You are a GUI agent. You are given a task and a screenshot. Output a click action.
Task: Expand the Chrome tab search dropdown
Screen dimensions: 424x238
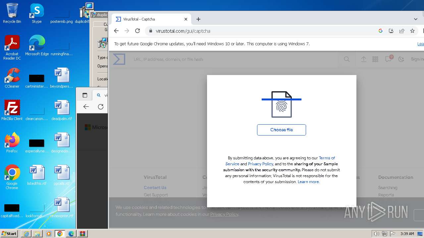pos(416,19)
